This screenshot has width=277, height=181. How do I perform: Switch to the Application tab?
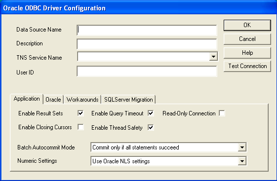pyautogui.click(x=27, y=99)
